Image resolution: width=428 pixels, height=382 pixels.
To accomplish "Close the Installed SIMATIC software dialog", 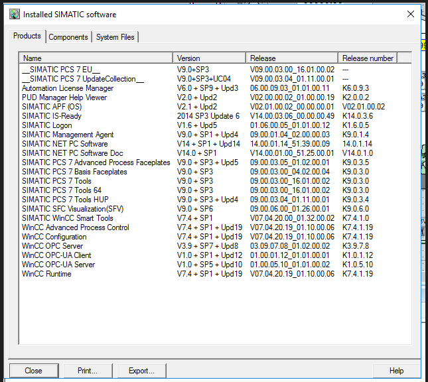I will pyautogui.click(x=410, y=14).
